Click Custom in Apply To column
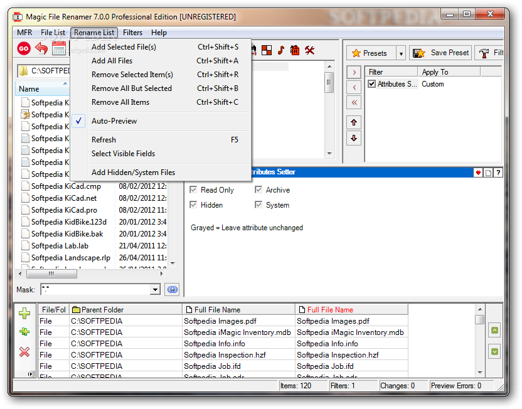Image resolution: width=522 pixels, height=409 pixels. coord(432,84)
